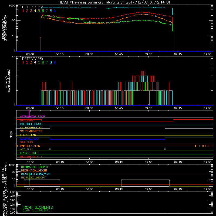
Task: Click the 08:45 label under front segments plot
Action: click(119, 54)
